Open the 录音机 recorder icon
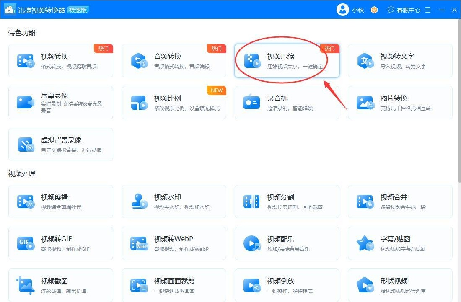This screenshot has height=302, width=461. coord(252,103)
